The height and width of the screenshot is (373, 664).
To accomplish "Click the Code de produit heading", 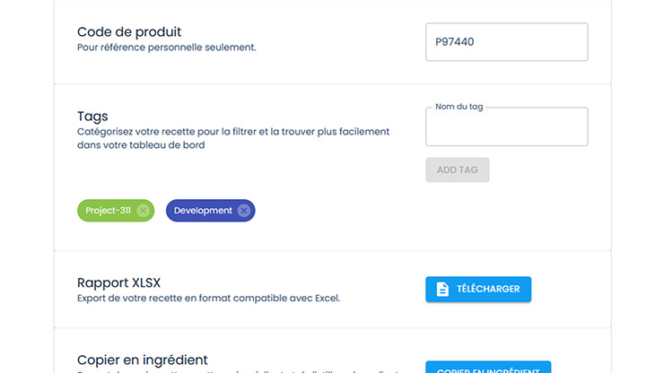I will 129,31.
